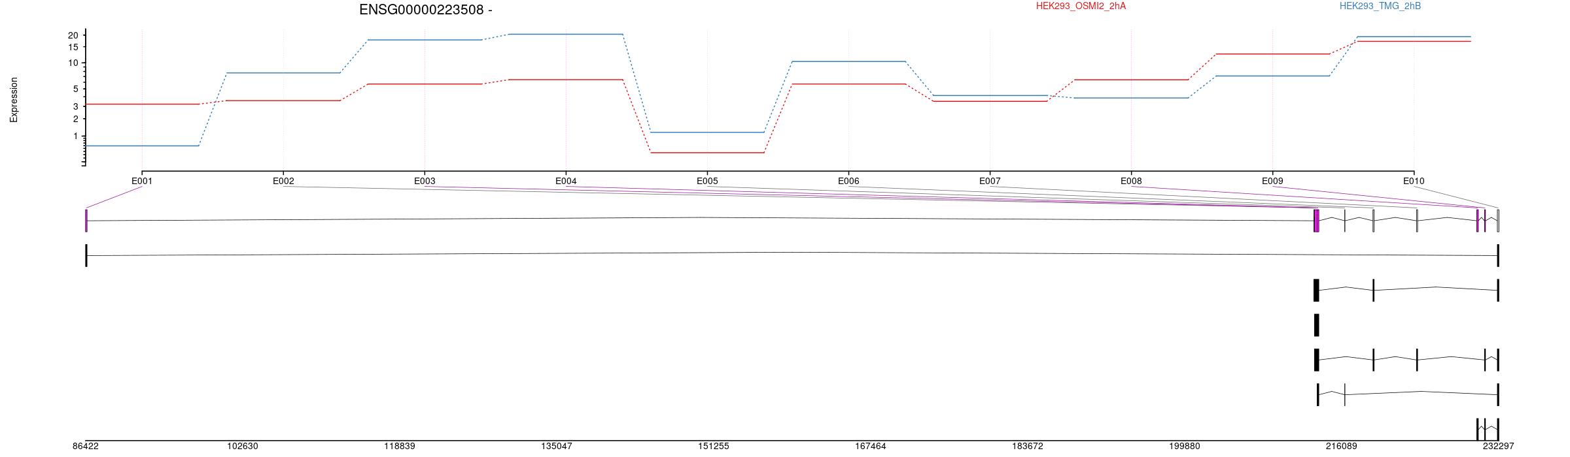The height and width of the screenshot is (457, 1570).
Task: Click genomic coordinate 102630
Action: 243,447
